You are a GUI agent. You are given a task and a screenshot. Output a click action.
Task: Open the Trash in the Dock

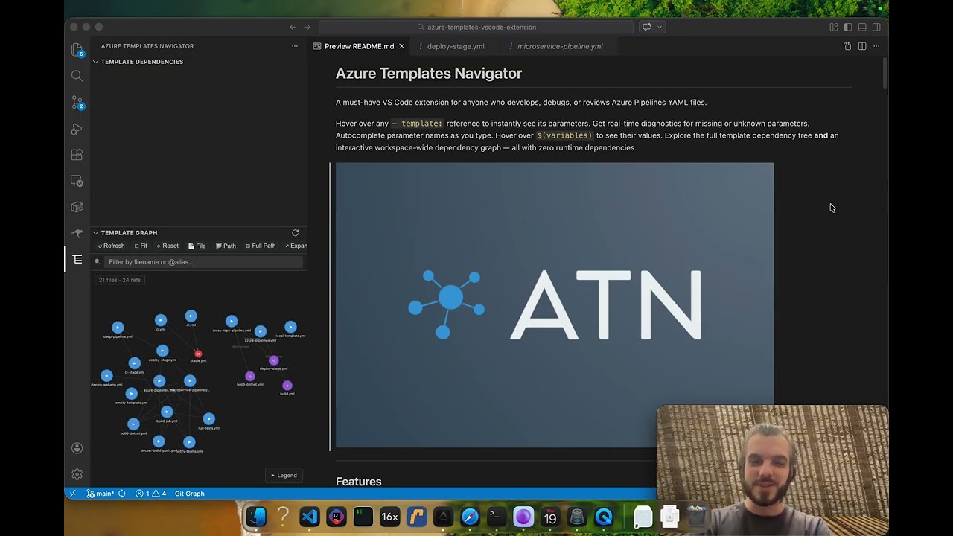point(696,516)
